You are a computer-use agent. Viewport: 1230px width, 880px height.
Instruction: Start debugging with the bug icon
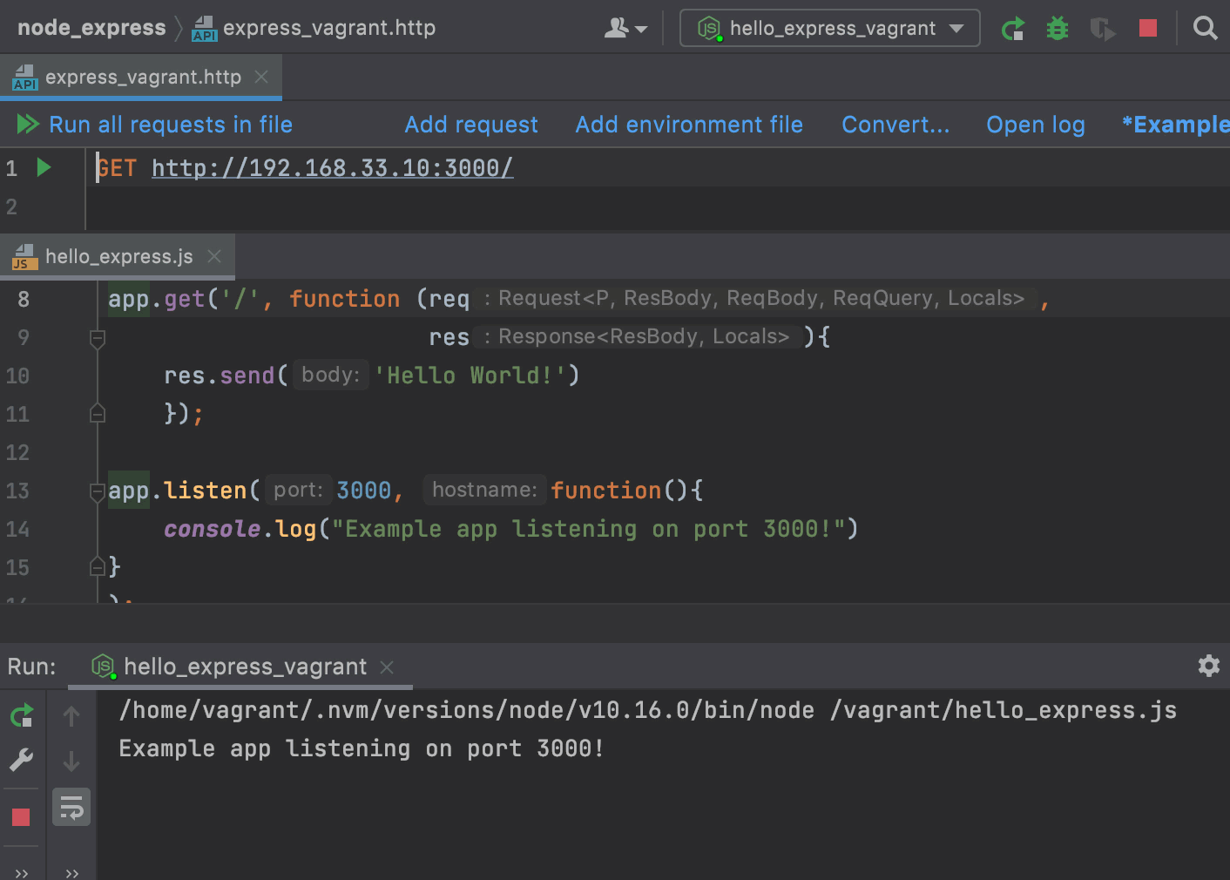click(x=1057, y=28)
